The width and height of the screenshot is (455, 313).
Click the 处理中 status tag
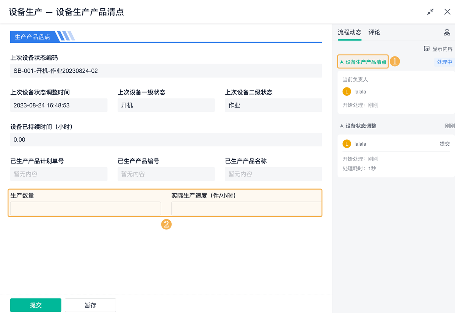pyautogui.click(x=444, y=62)
